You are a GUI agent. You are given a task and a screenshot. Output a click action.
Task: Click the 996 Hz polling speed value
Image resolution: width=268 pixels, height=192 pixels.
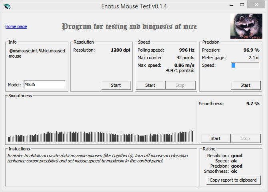pyautogui.click(x=187, y=50)
